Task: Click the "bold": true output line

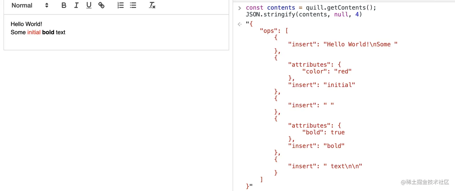Action: click(323, 132)
